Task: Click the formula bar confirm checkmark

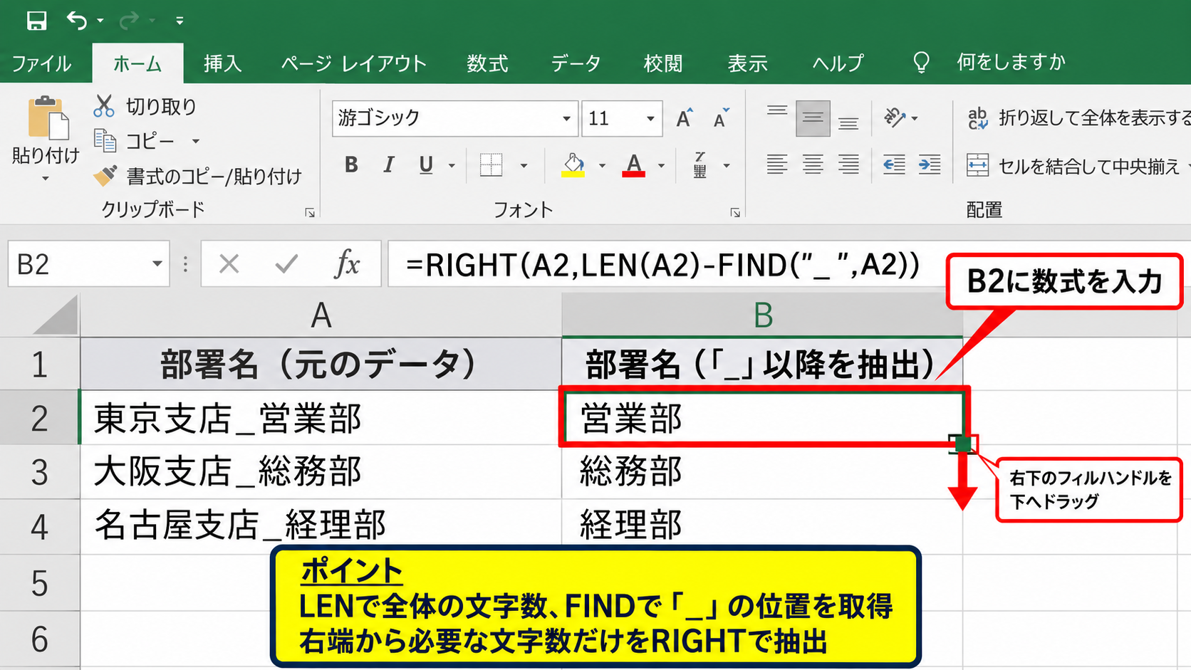Action: 286,264
